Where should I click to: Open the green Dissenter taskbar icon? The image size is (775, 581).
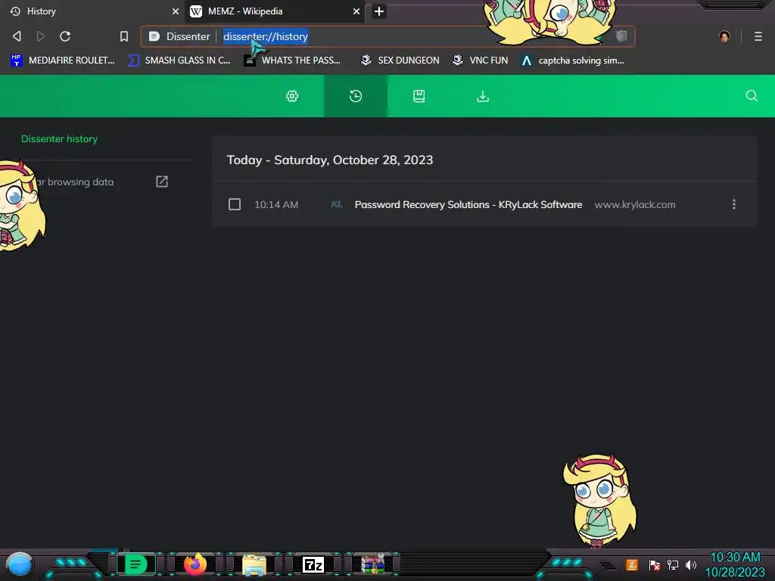point(136,564)
